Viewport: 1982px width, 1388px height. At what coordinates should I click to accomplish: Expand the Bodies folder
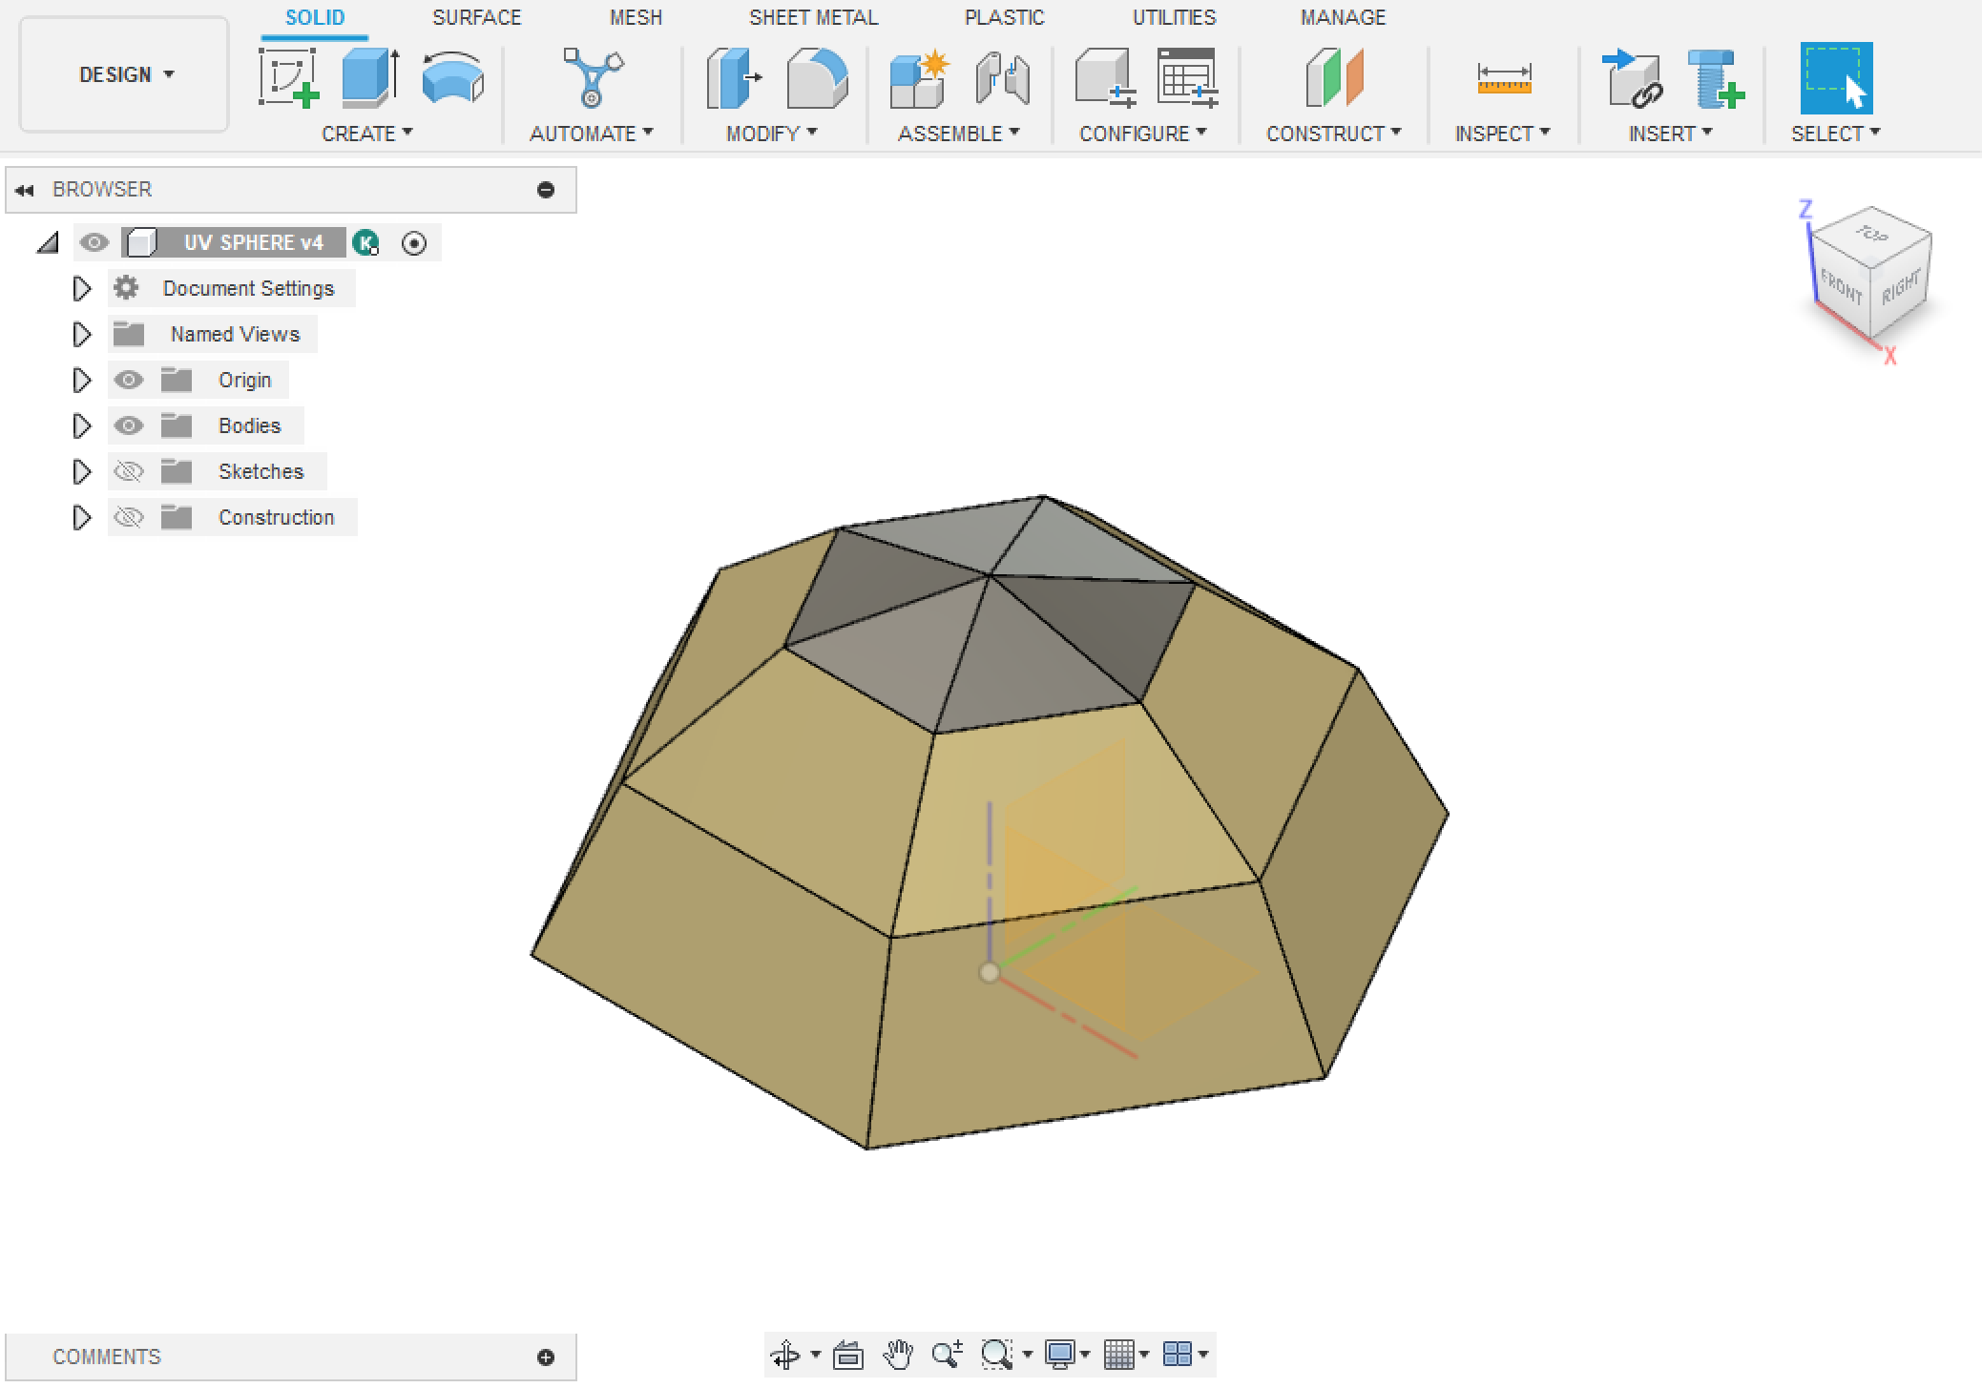pyautogui.click(x=82, y=425)
